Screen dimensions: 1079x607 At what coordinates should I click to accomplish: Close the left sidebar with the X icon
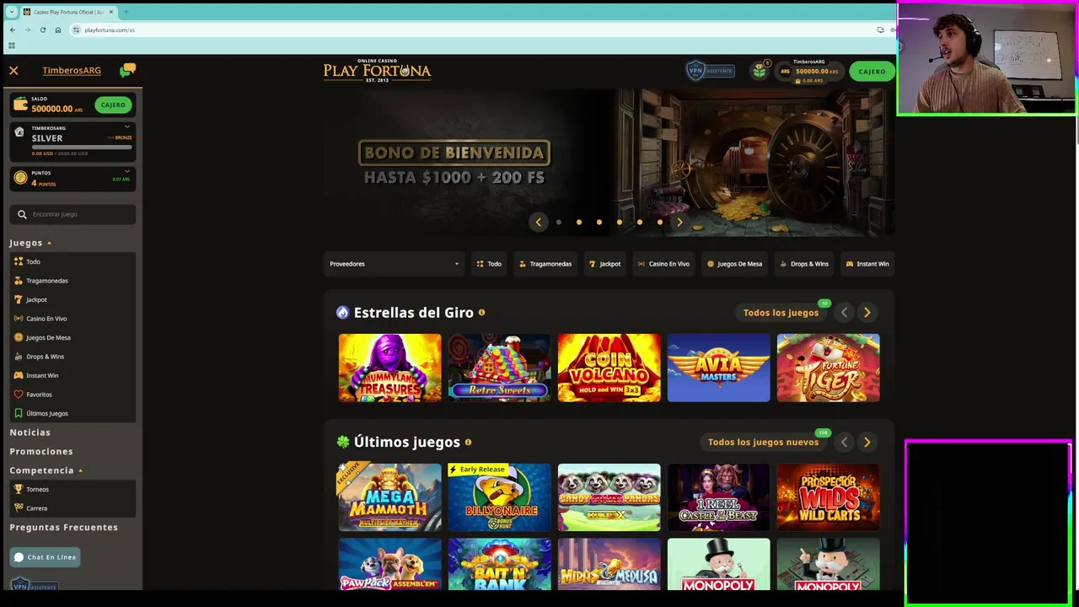13,71
